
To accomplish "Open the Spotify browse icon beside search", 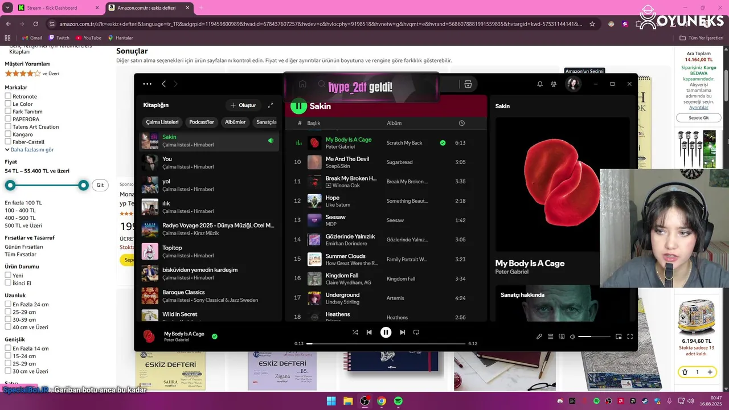I will point(468,84).
